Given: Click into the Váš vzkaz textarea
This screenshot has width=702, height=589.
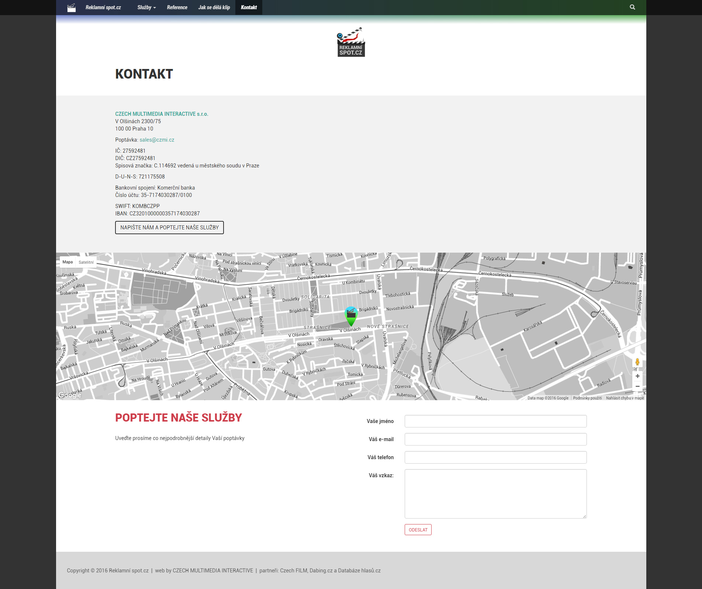Looking at the screenshot, I should (495, 494).
